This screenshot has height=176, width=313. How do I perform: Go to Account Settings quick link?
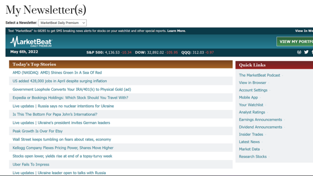pyautogui.click(x=253, y=90)
